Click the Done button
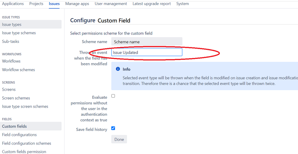The width and height of the screenshot is (298, 154). click(x=119, y=139)
